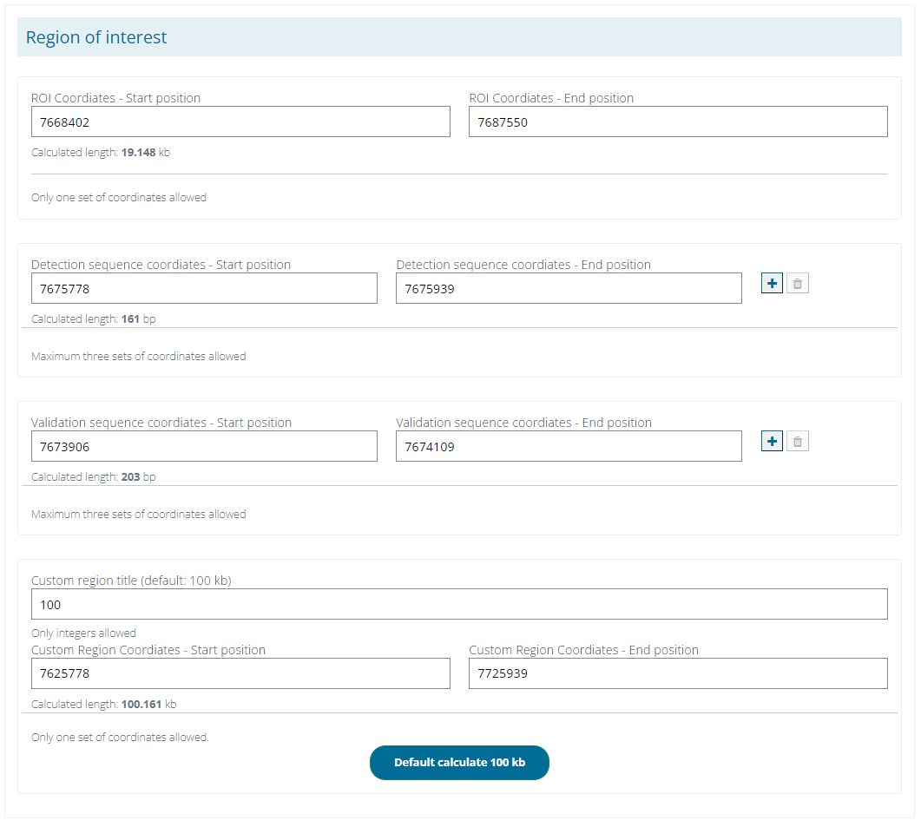Click the Detection sequence End position input
The height and width of the screenshot is (827, 921).
569,288
